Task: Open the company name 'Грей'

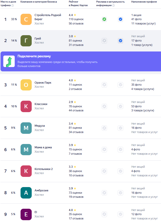Action: [x=38, y=38]
